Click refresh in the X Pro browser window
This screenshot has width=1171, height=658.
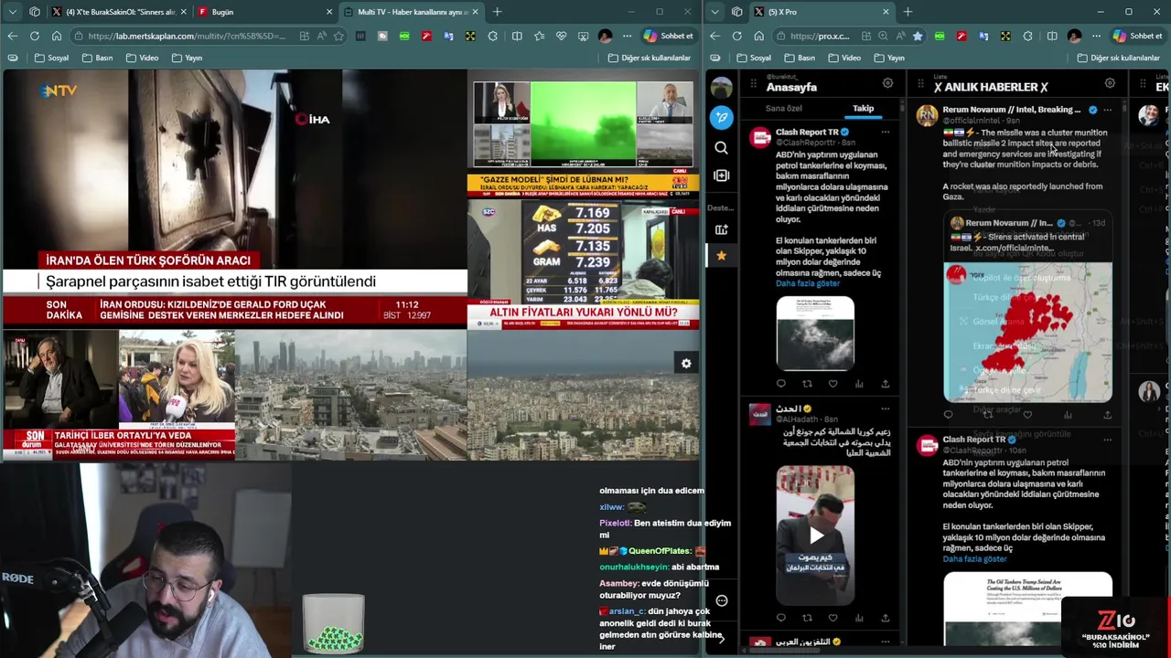pos(736,36)
